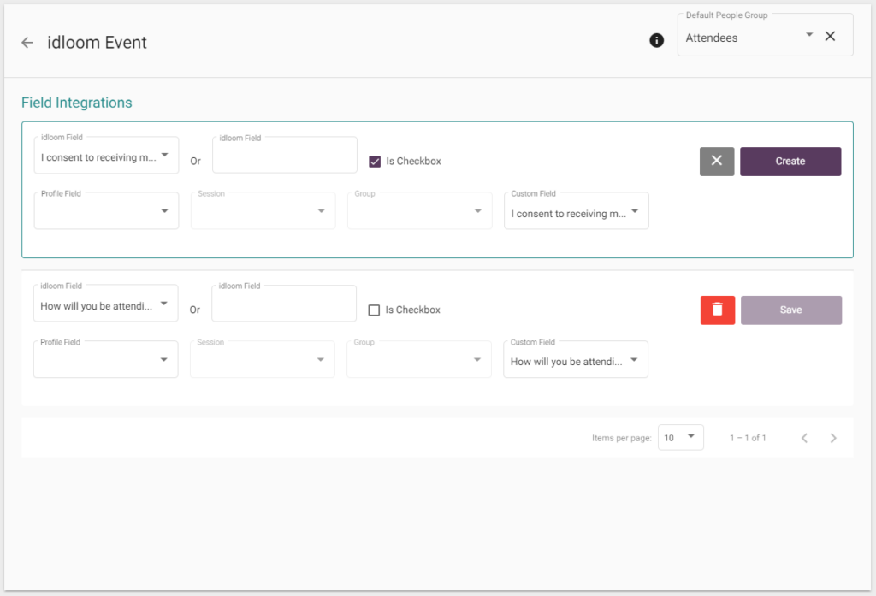Viewport: 876px width, 596px height.
Task: Open the 'How will you be attending' Custom Field dropdown
Action: point(575,361)
